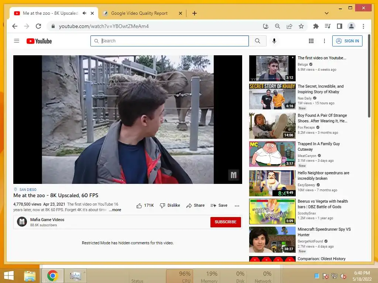
Task: Open the taskbar clock showing 6:40 PM
Action: coord(362,276)
